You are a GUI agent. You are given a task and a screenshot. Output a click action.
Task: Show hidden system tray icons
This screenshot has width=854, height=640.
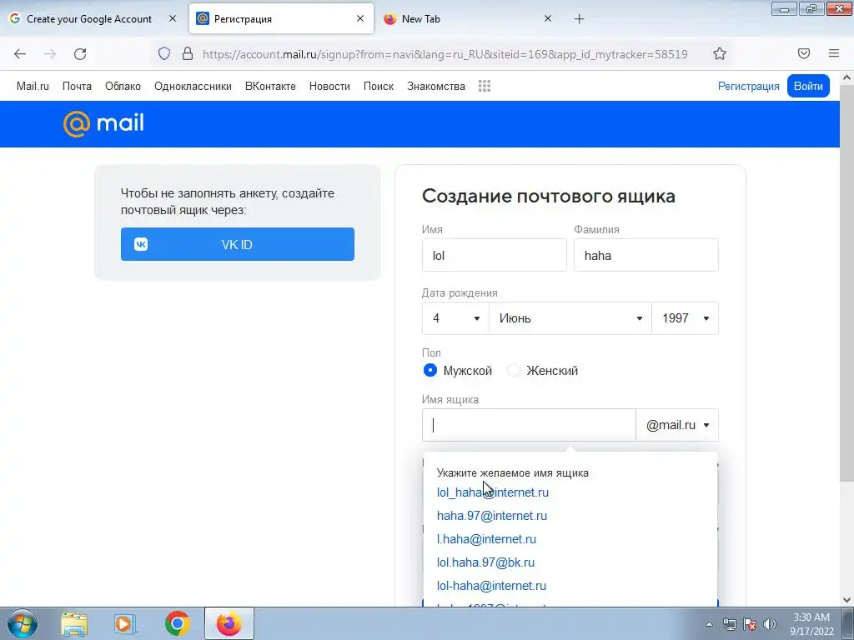pyautogui.click(x=709, y=624)
